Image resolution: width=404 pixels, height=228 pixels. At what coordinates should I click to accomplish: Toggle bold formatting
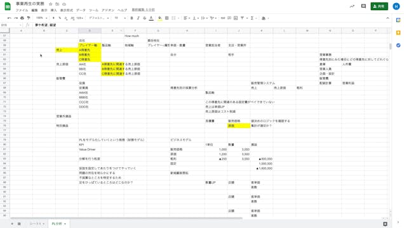[131, 18]
